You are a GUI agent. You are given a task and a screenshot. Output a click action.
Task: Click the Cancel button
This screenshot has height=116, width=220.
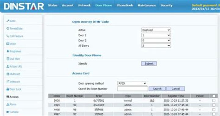(175, 89)
